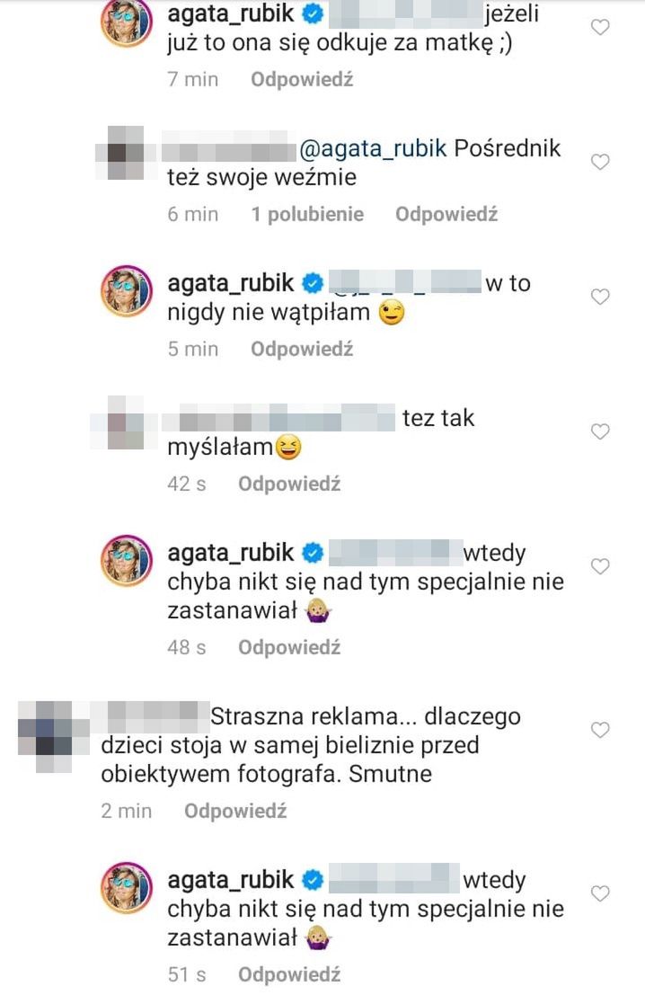The image size is (645, 1004).
Task: Click Odpowiedź under the 48 s reply
Action: [289, 647]
